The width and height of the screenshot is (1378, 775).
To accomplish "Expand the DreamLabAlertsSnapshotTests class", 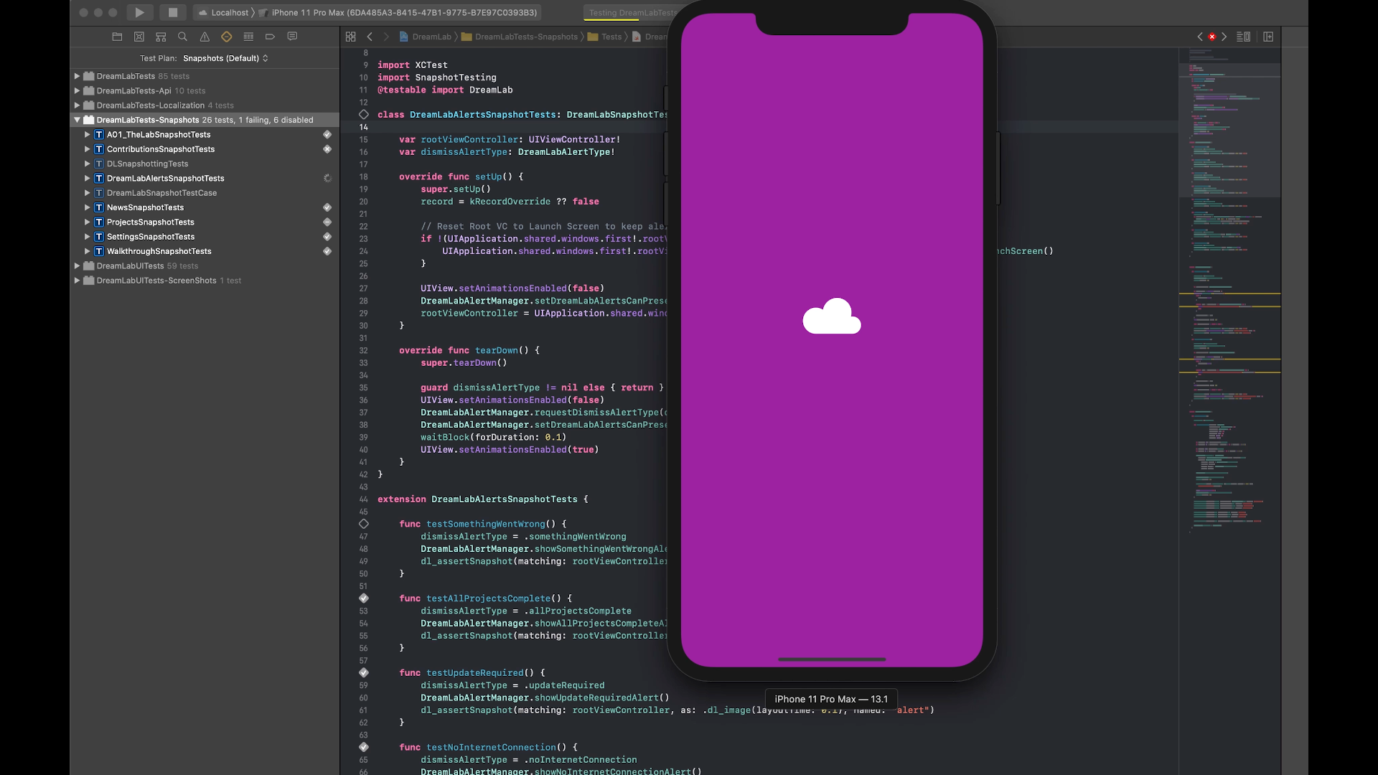I will (87, 178).
